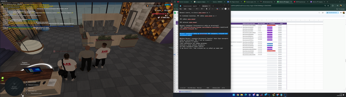Screen dimensions: 346x97
Task: Click the Notepad account avatar icon
Action: tap(225, 9)
